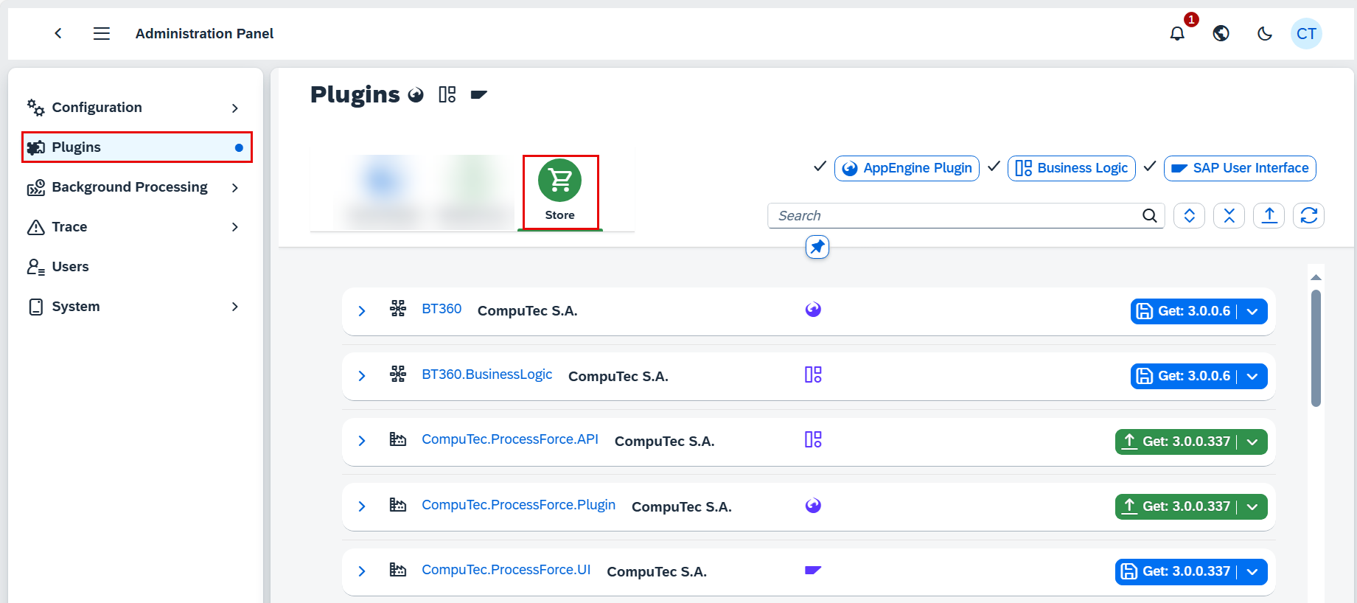Open the CompuTec.ProcessForce.API link
This screenshot has width=1357, height=603.
coord(510,439)
